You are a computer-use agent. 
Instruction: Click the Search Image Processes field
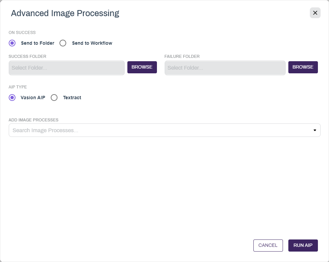[165, 130]
